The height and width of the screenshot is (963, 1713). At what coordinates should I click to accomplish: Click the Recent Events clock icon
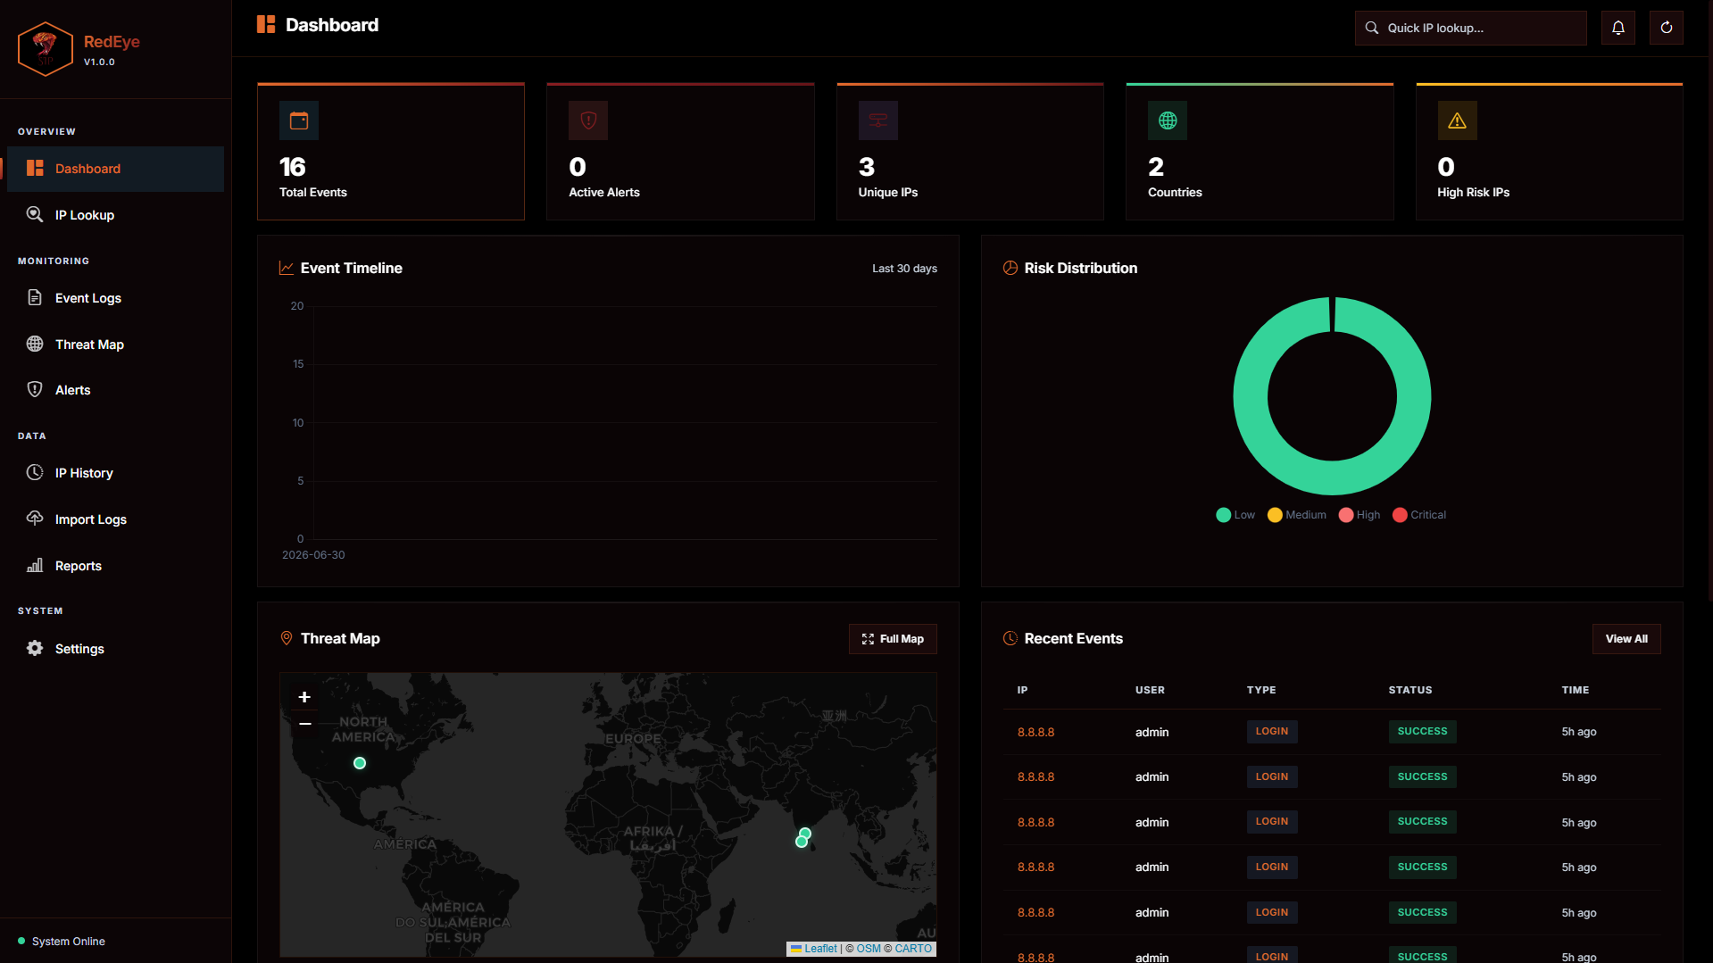click(x=1010, y=638)
